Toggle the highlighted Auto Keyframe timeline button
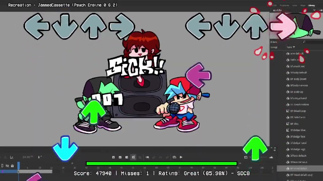 pos(133,157)
